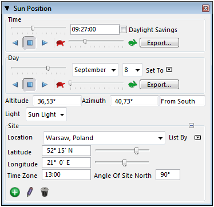Open the List By menu arrow
Viewport: 214px width, 207px height.
[197, 137]
